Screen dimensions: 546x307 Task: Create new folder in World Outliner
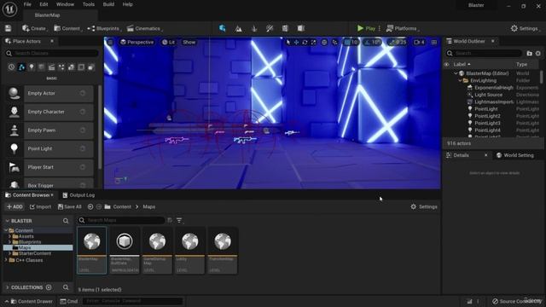(529, 53)
